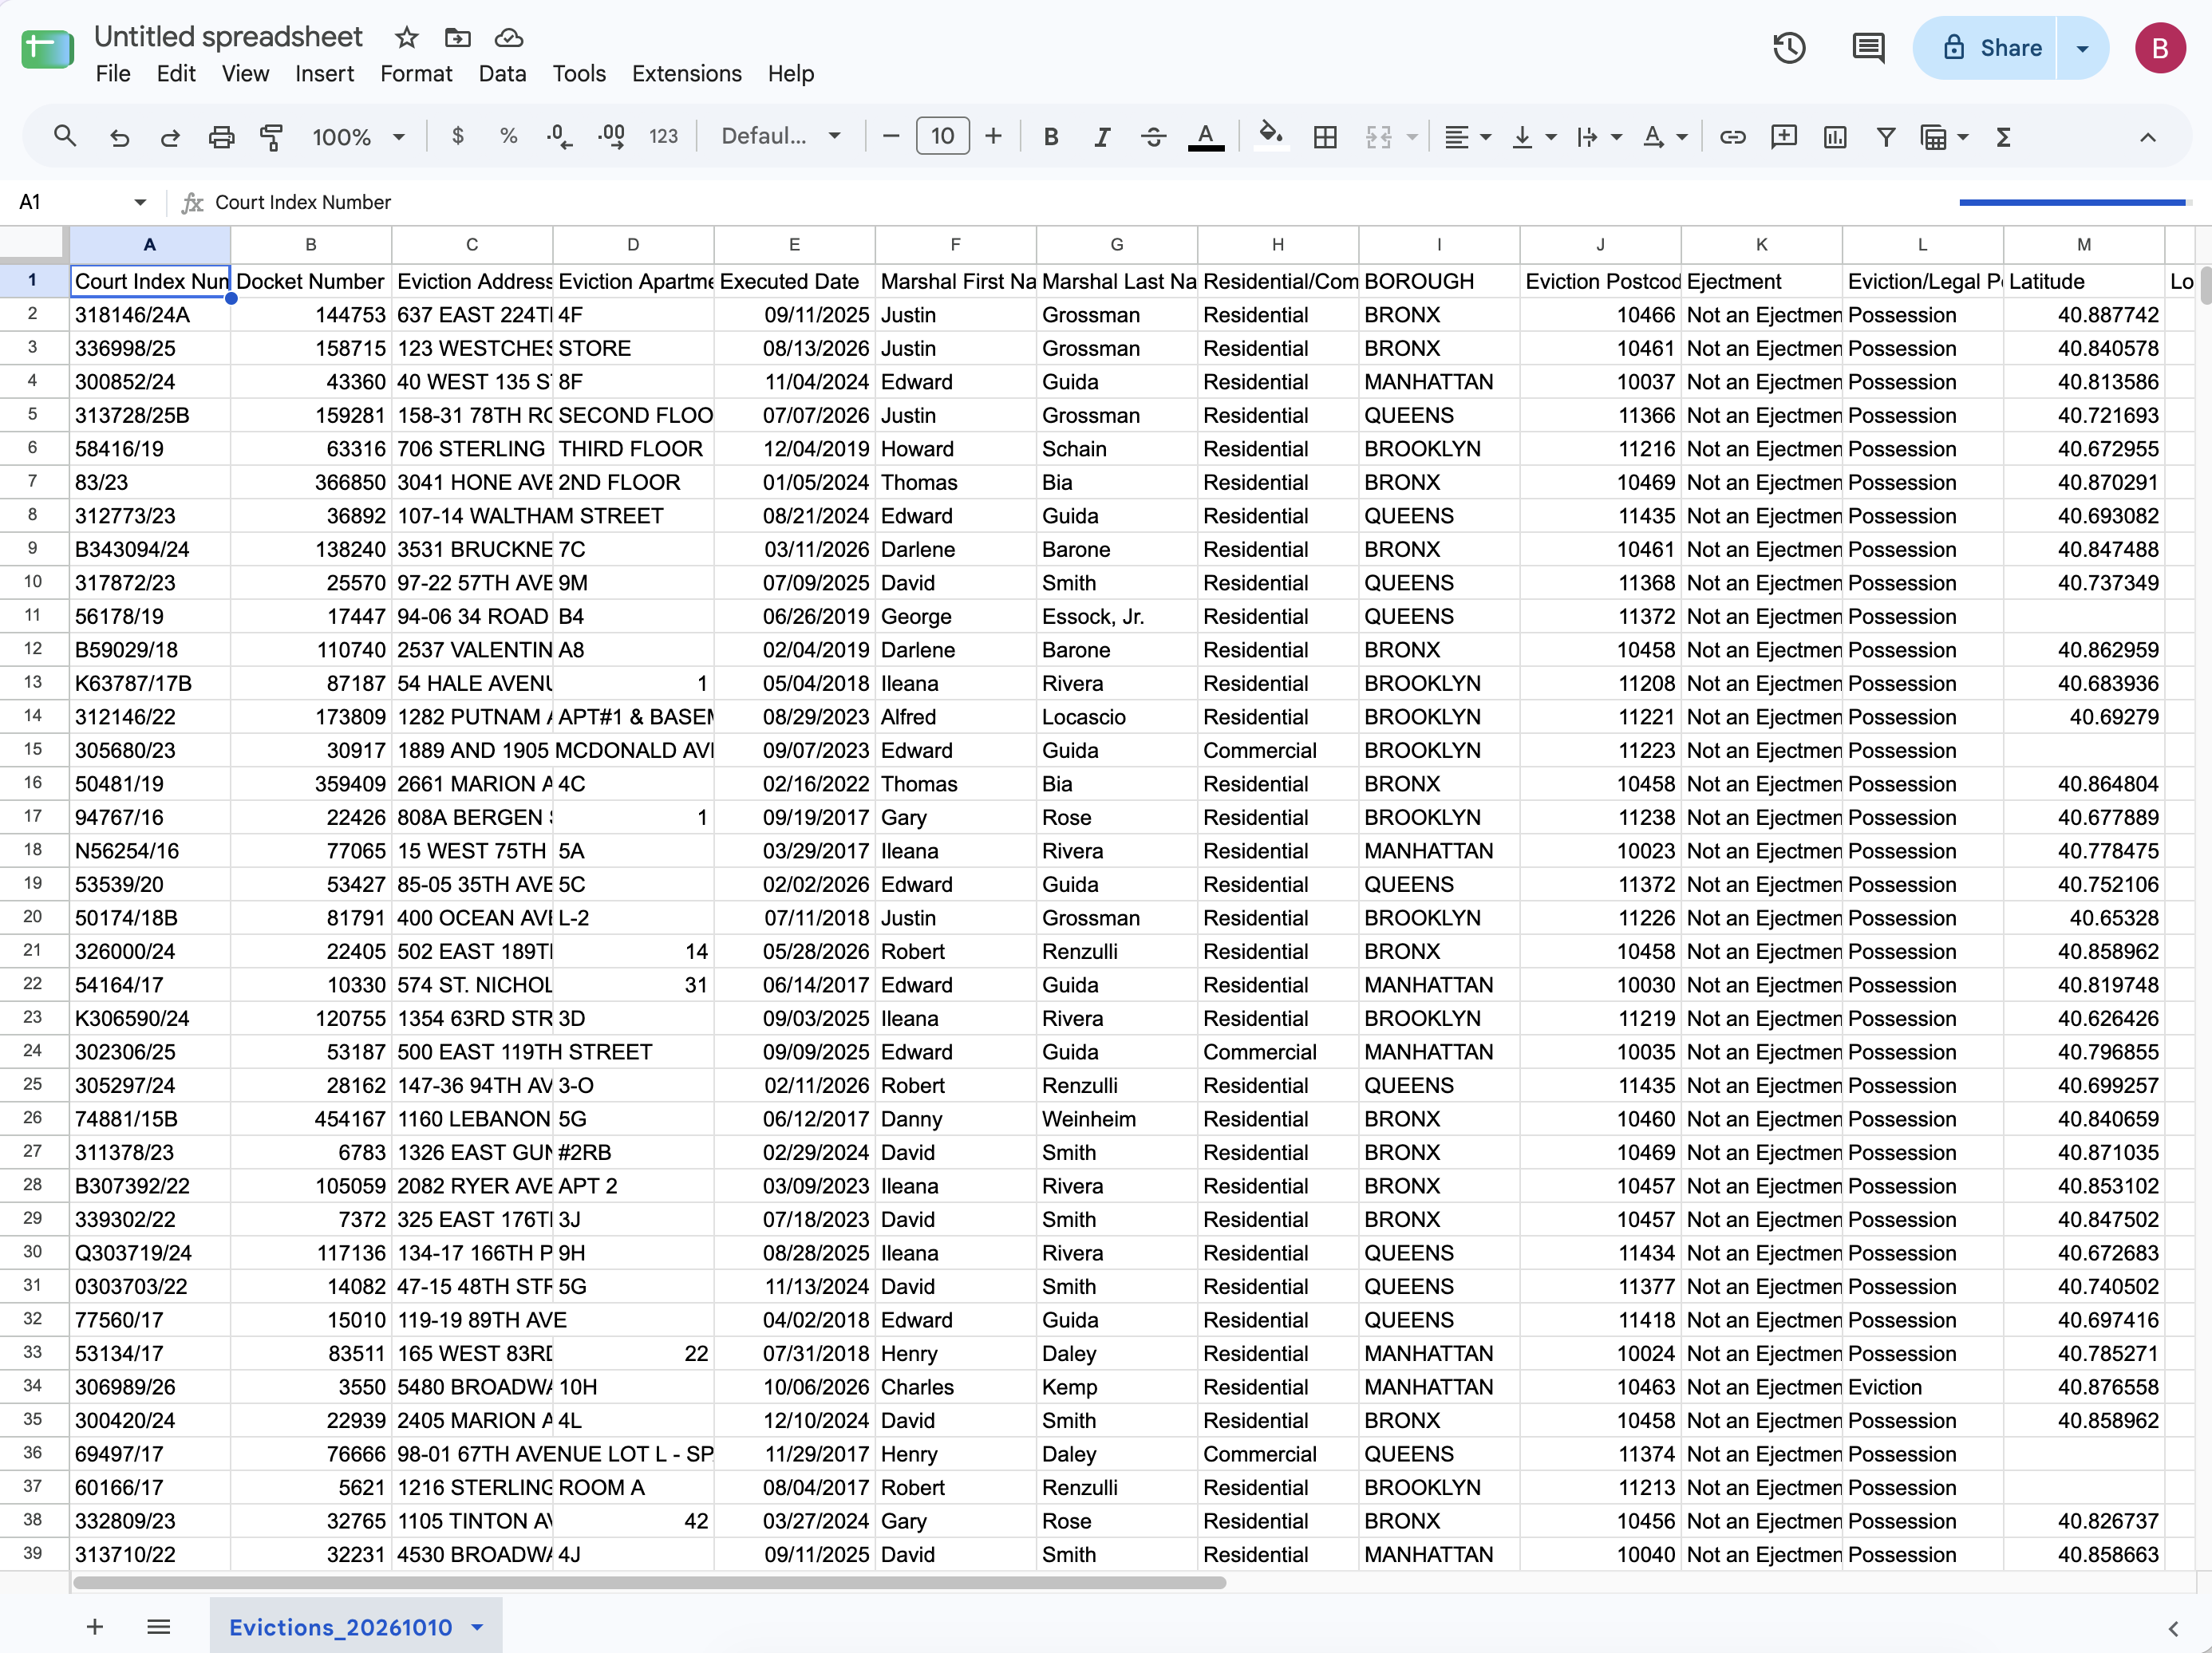Format as currency
This screenshot has width=2212, height=1653.
[x=458, y=136]
